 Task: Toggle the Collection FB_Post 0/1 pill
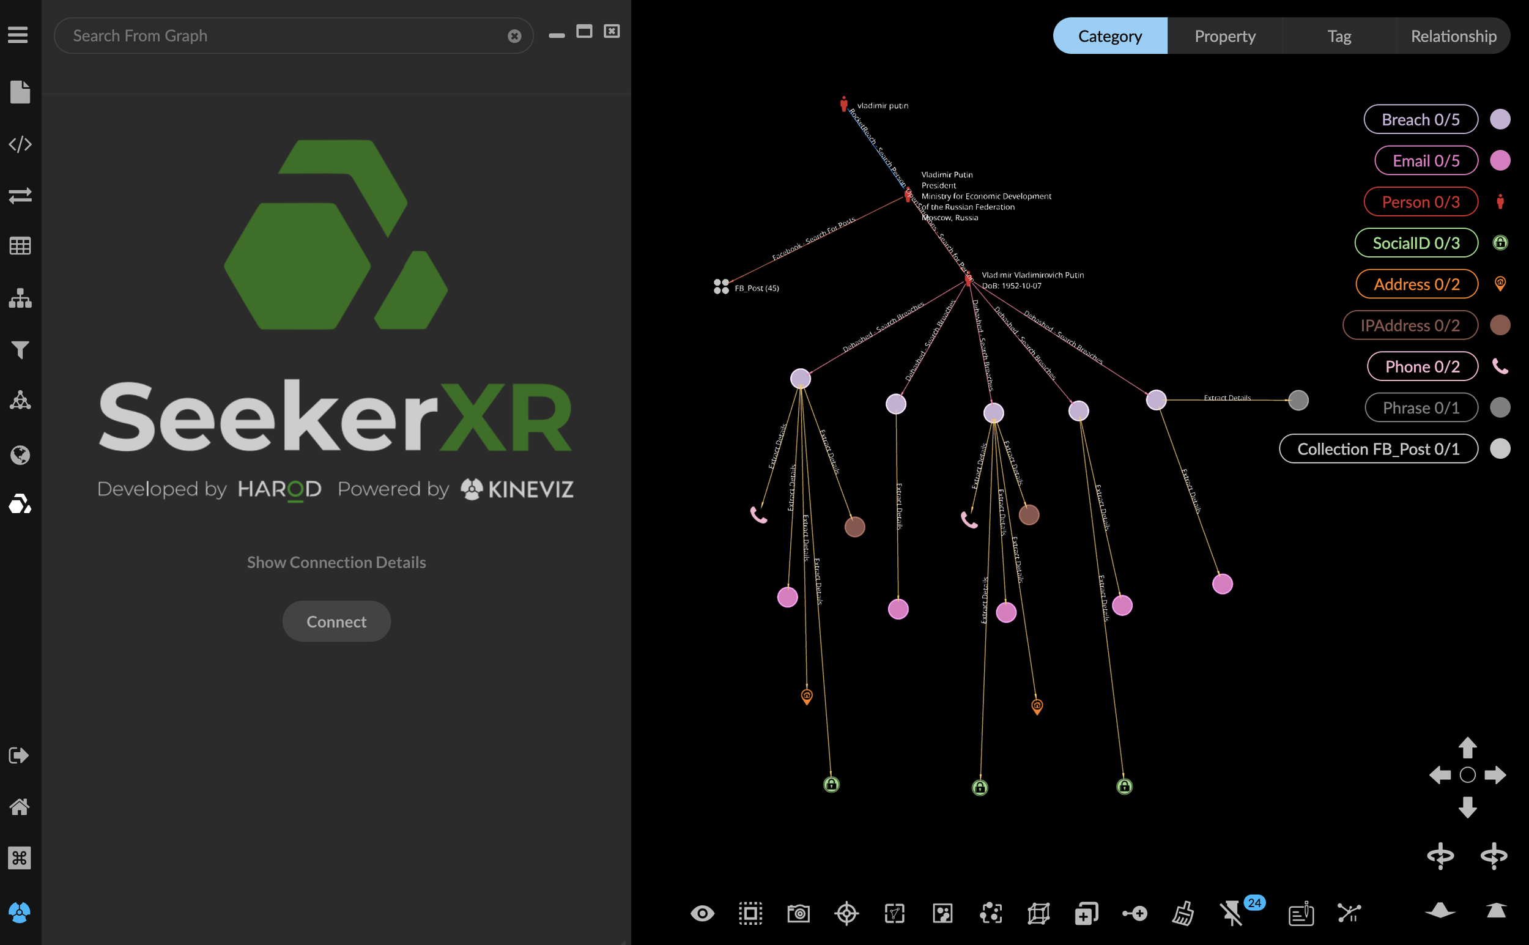pyautogui.click(x=1379, y=449)
